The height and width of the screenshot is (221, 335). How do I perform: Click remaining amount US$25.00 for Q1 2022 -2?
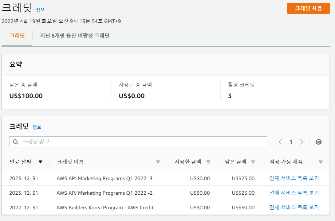coord(243,193)
